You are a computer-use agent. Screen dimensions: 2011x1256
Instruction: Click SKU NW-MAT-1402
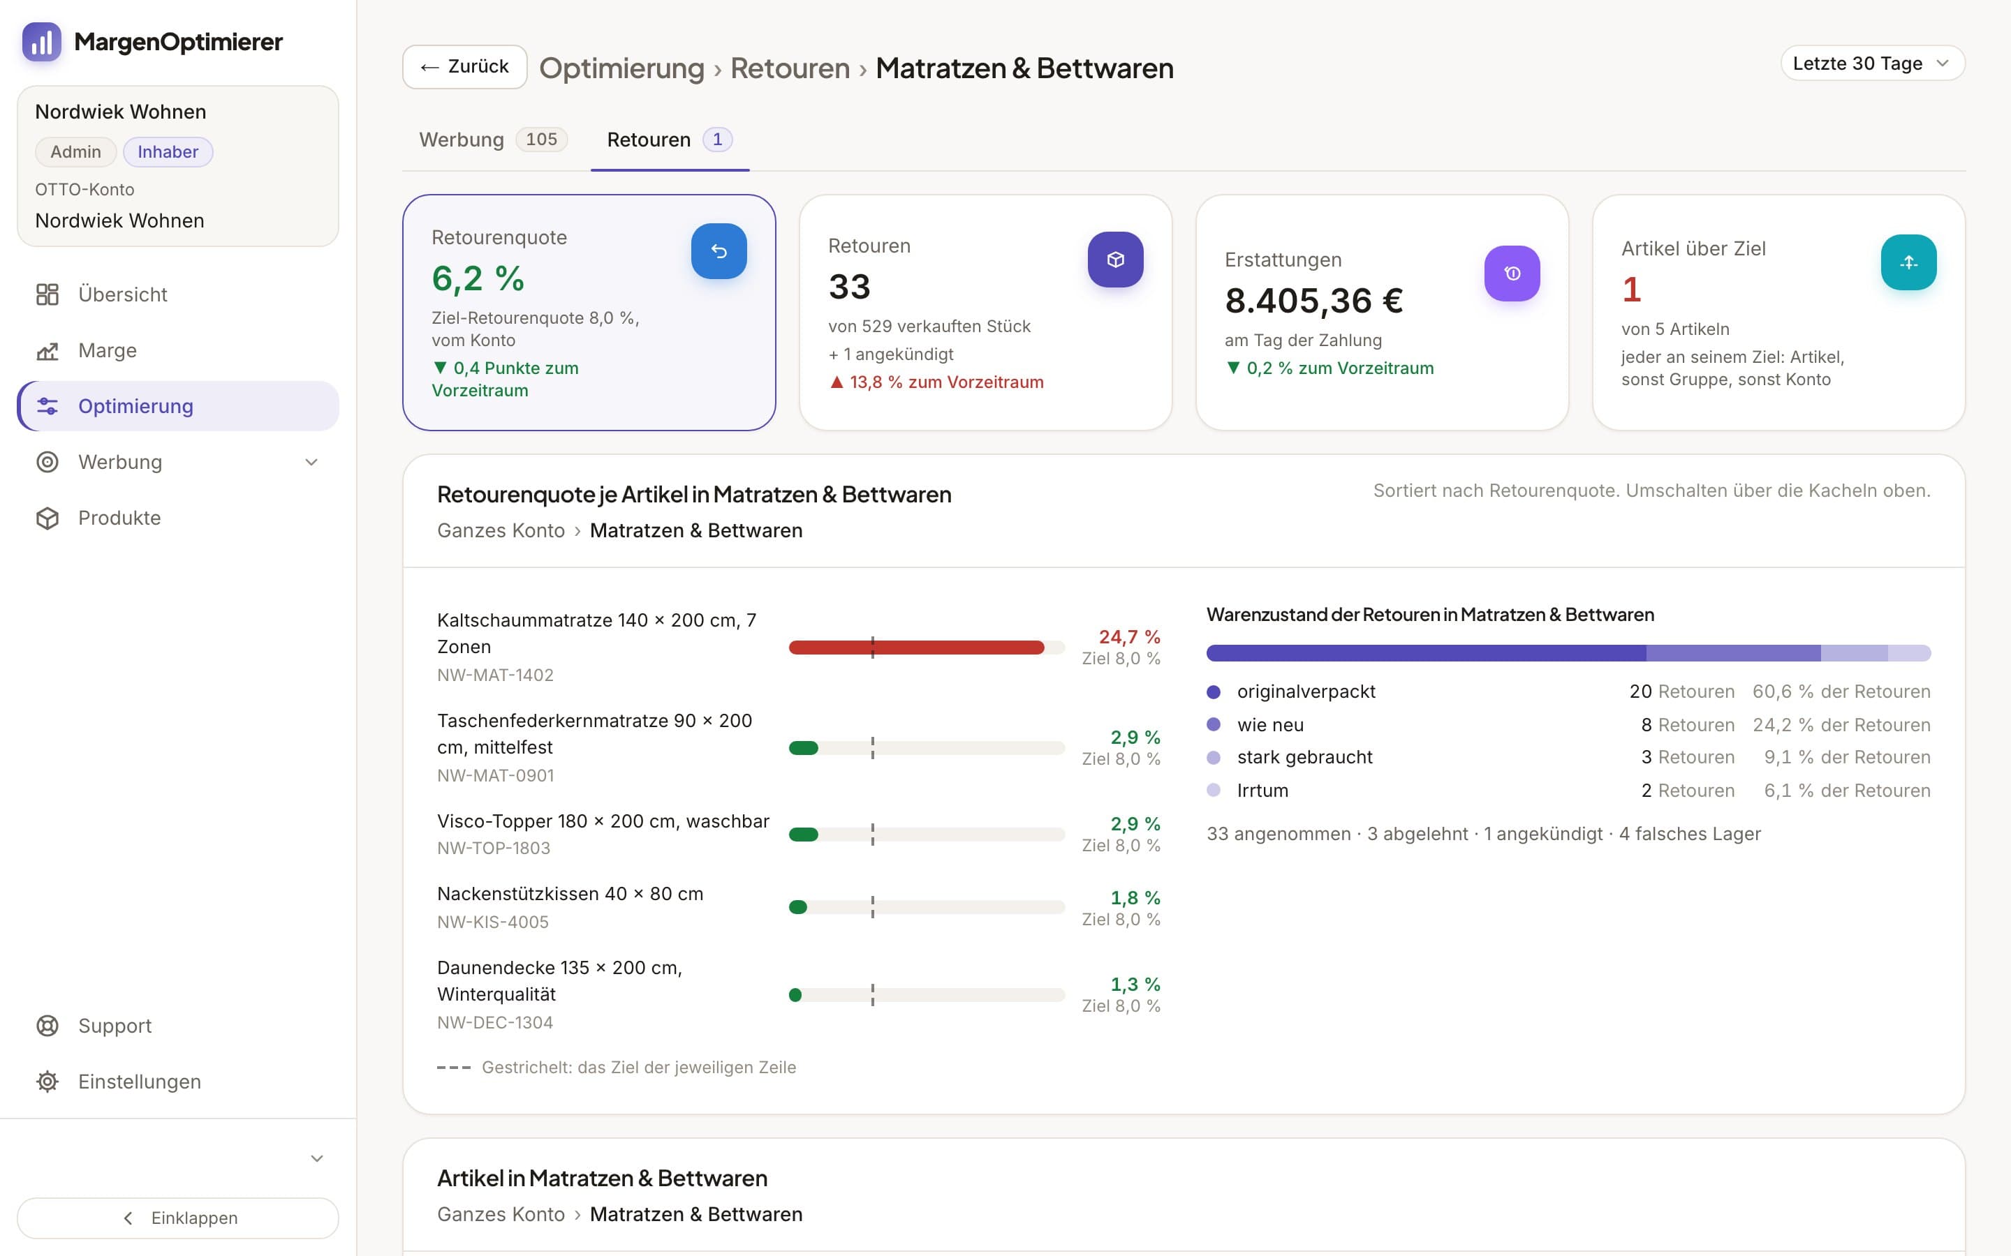pyautogui.click(x=495, y=675)
